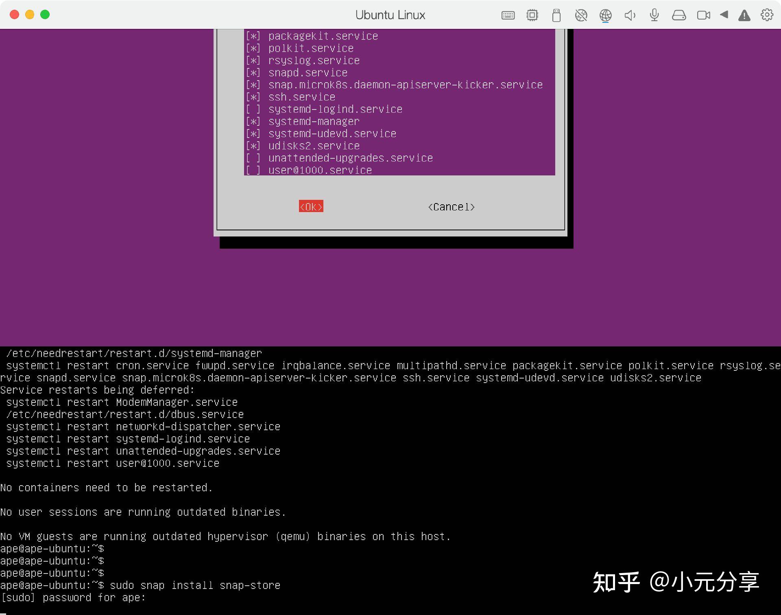The height and width of the screenshot is (615, 781).
Task: Check the systemd-logind.service checkbox
Action: (253, 109)
